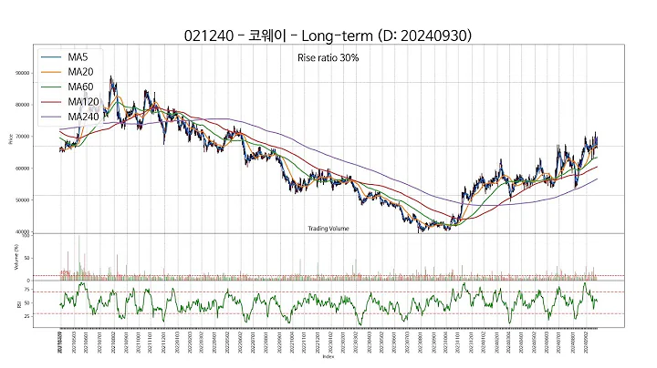
Task: Click the "Rise ratio 30%" annotation
Action: (x=328, y=57)
